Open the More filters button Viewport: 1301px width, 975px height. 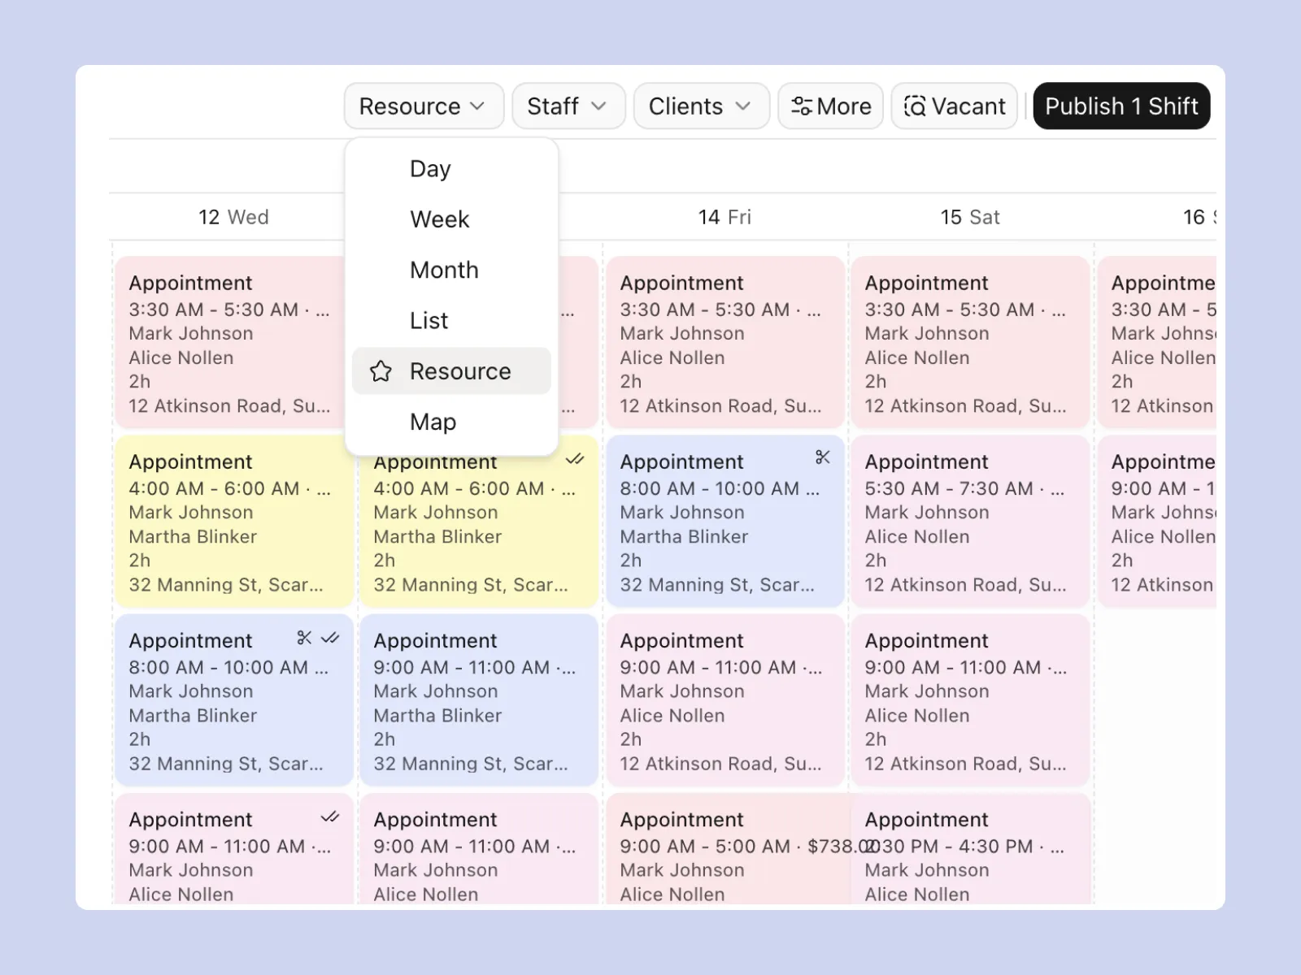pos(830,106)
